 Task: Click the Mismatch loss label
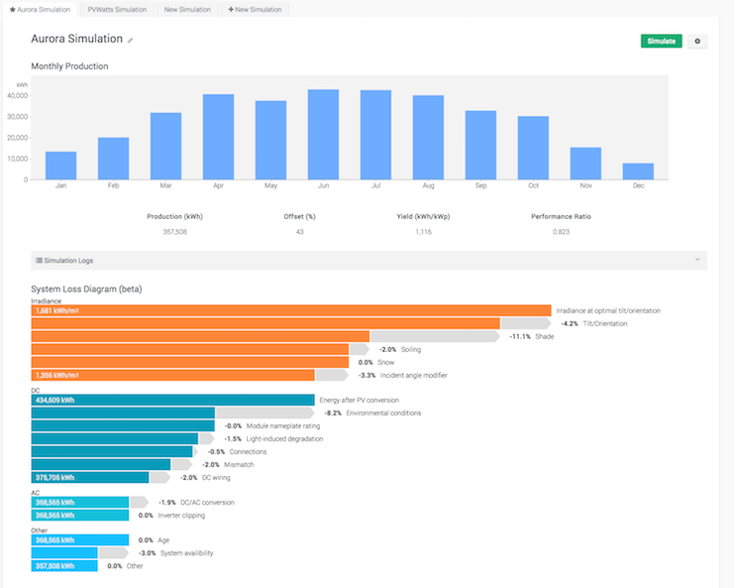[239, 465]
